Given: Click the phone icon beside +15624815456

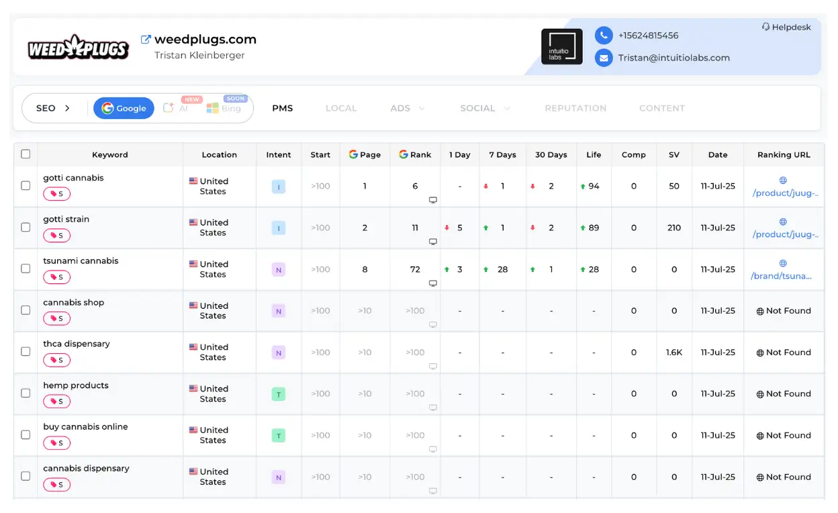Looking at the screenshot, I should pos(604,36).
